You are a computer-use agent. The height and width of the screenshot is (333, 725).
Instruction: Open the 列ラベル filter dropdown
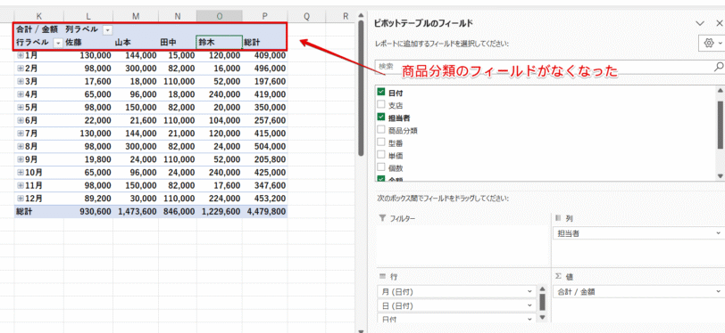107,30
